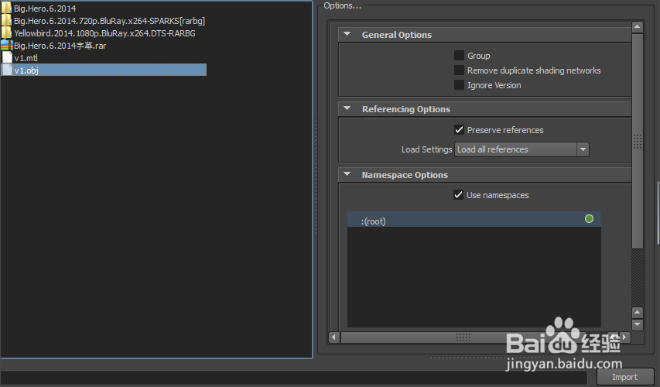The width and height of the screenshot is (660, 387).
Task: Select folder Big.Hero.6.2014.720p.BluRay.x264-SPARKS[rarbg]
Action: (x=109, y=21)
